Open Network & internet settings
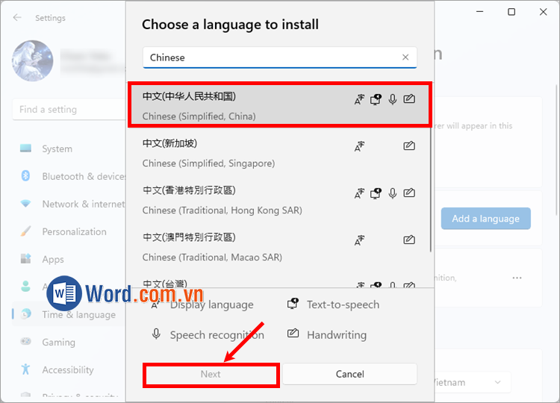 tap(69, 204)
